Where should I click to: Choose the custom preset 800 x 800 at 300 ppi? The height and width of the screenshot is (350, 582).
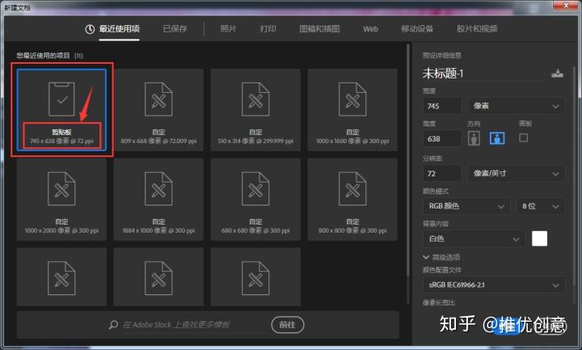[352, 200]
